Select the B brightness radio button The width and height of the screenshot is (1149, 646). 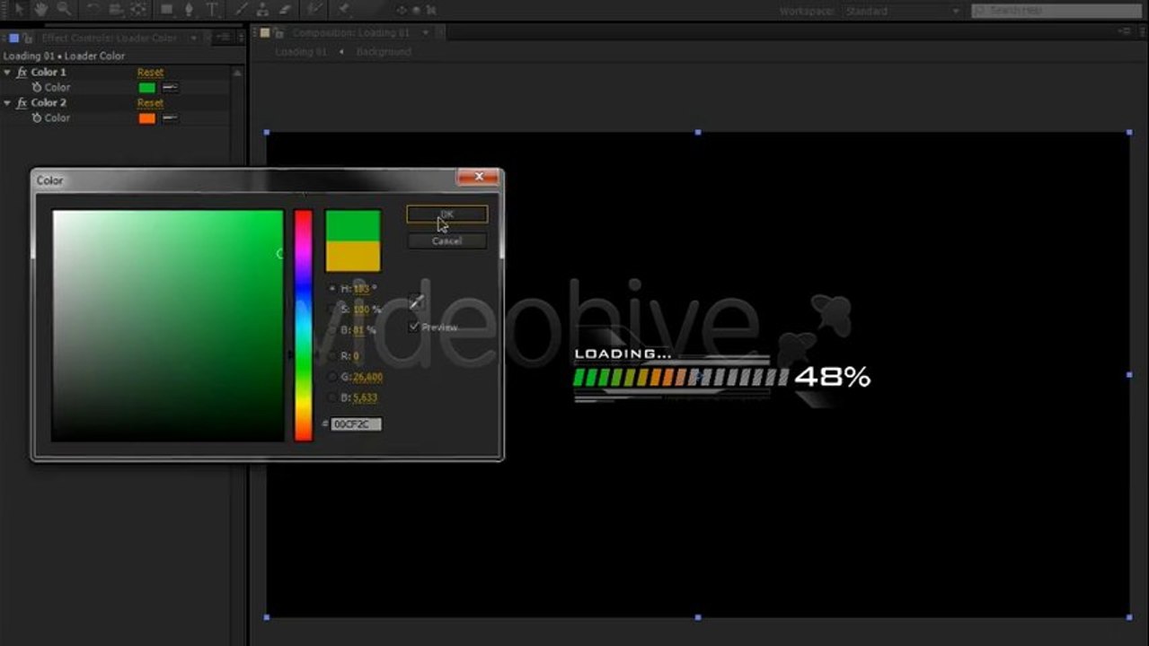(x=332, y=330)
